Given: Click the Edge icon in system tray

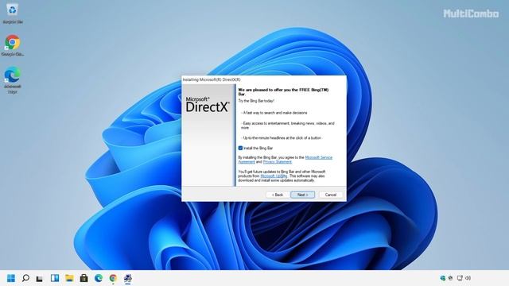Looking at the screenshot, I should tap(442, 278).
